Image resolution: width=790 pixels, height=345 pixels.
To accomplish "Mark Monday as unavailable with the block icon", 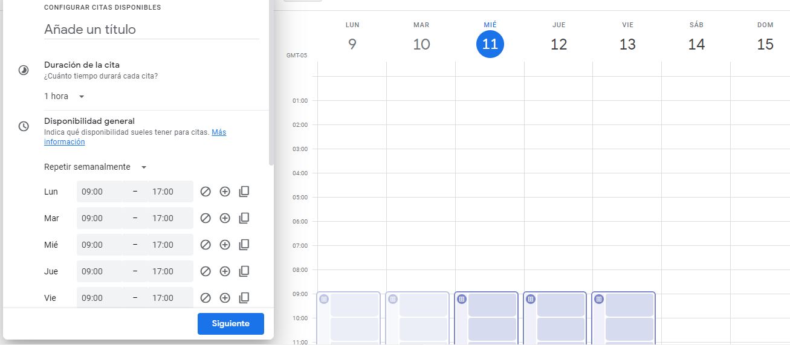I will (206, 192).
